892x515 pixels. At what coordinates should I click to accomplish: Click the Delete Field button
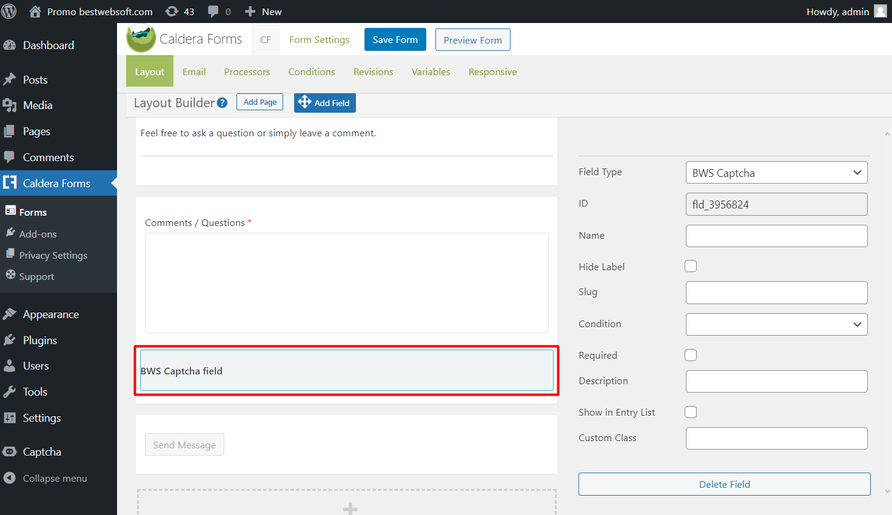click(725, 484)
